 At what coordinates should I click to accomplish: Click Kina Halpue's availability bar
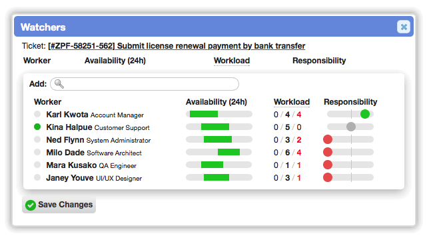[219, 127]
